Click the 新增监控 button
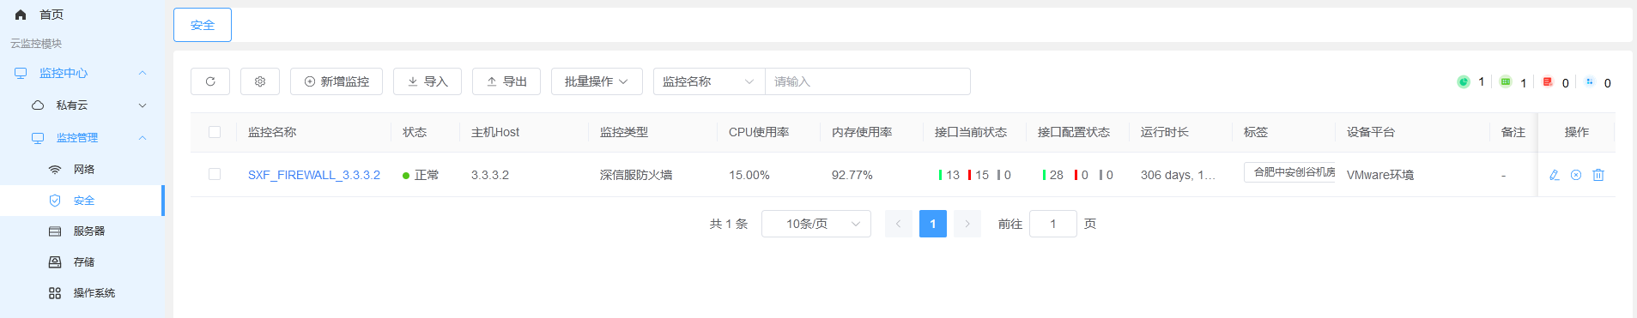Viewport: 1637px width, 318px height. click(336, 81)
